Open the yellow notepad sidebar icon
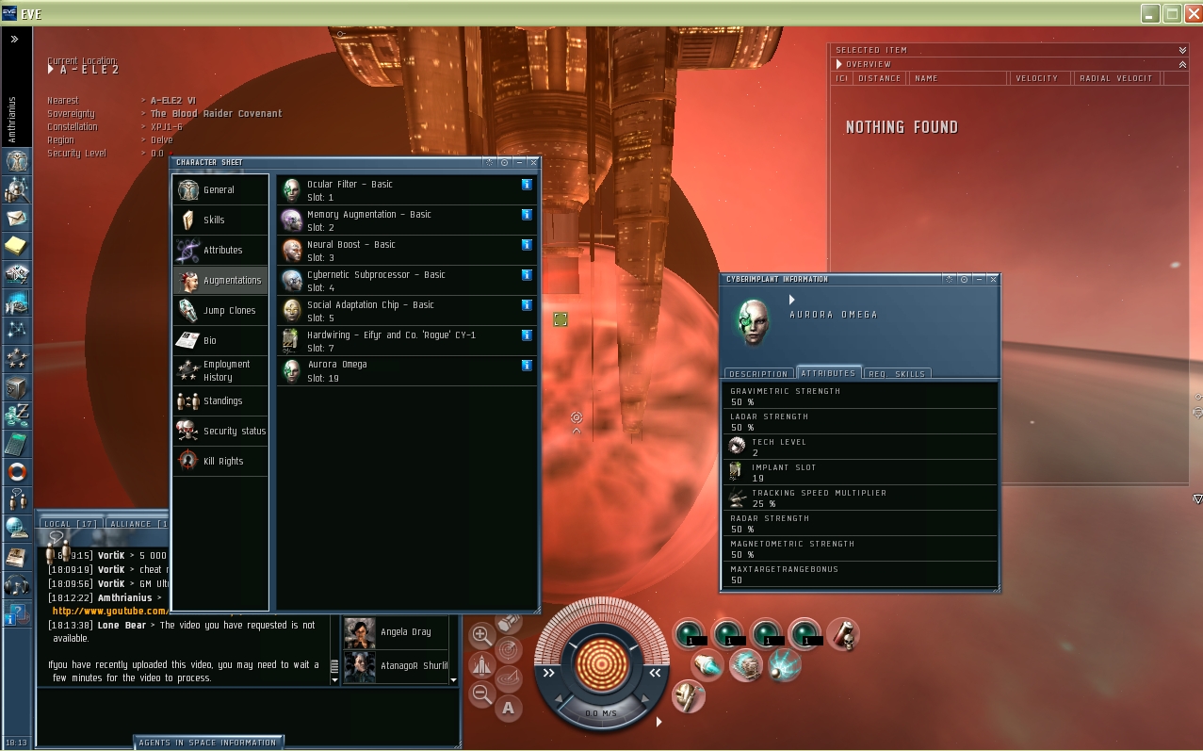 click(x=17, y=247)
